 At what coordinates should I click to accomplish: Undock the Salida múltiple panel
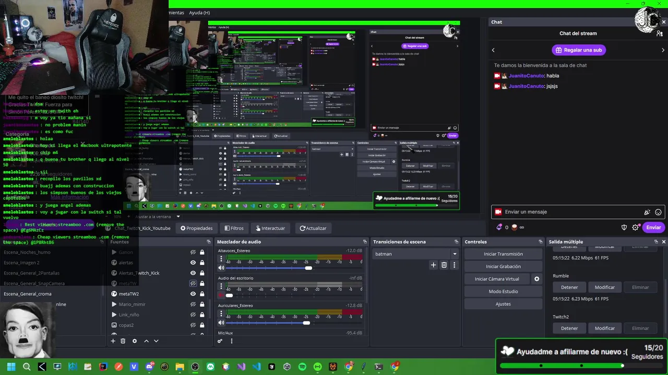click(656, 242)
